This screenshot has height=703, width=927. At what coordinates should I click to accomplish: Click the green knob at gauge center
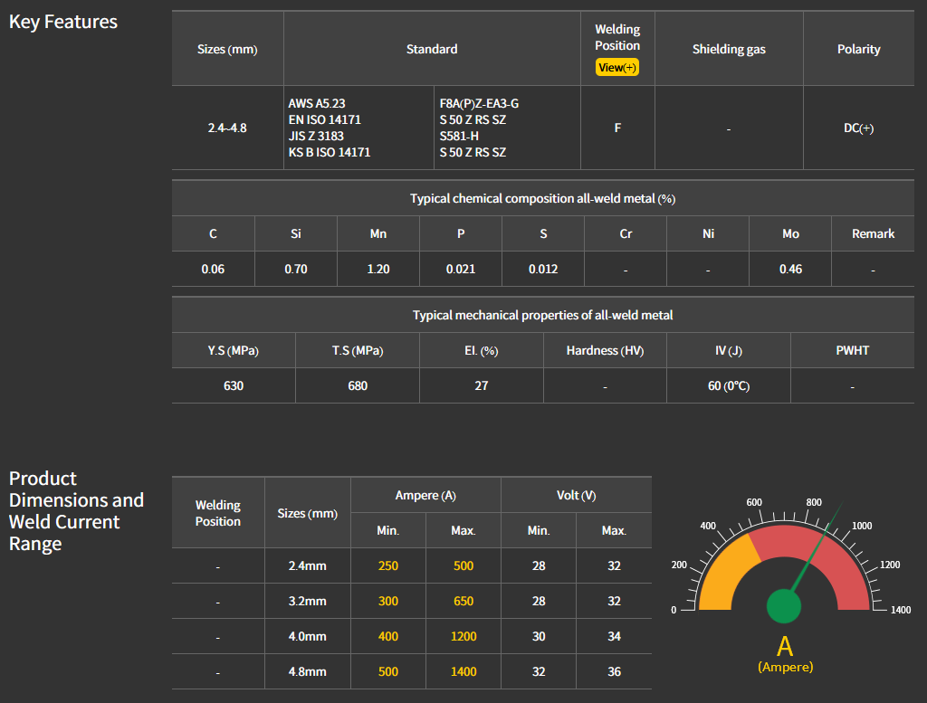(x=784, y=606)
